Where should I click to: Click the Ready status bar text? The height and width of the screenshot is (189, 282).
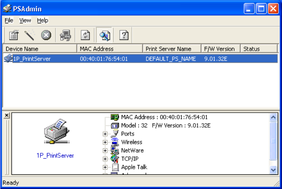pos(11,182)
